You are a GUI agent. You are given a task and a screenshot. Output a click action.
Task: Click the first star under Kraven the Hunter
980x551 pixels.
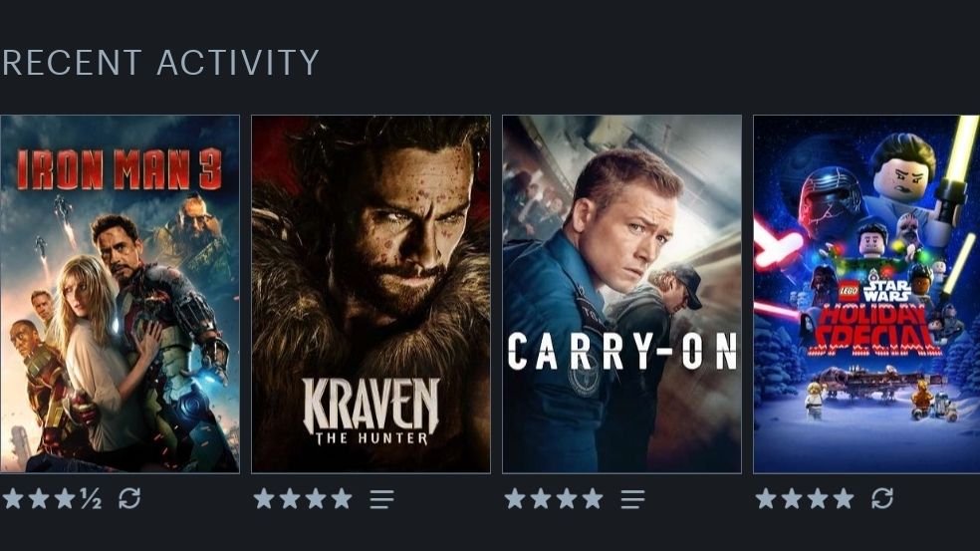[x=264, y=498]
